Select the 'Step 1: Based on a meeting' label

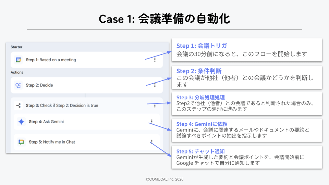51,60
